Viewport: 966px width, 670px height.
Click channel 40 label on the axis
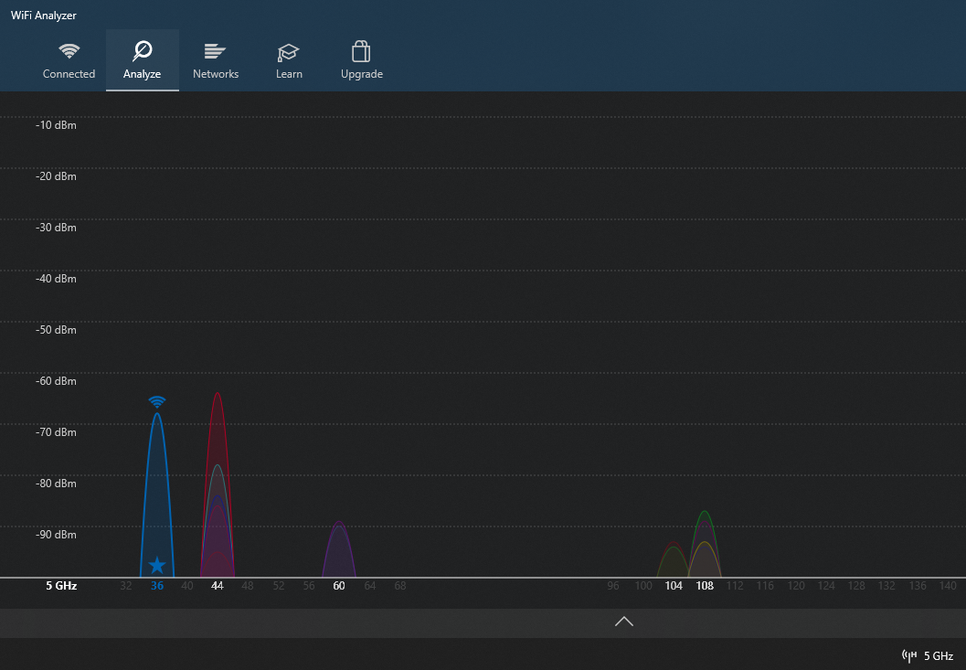[187, 586]
